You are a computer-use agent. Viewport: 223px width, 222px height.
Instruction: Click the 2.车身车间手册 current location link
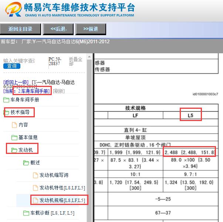click(x=34, y=91)
